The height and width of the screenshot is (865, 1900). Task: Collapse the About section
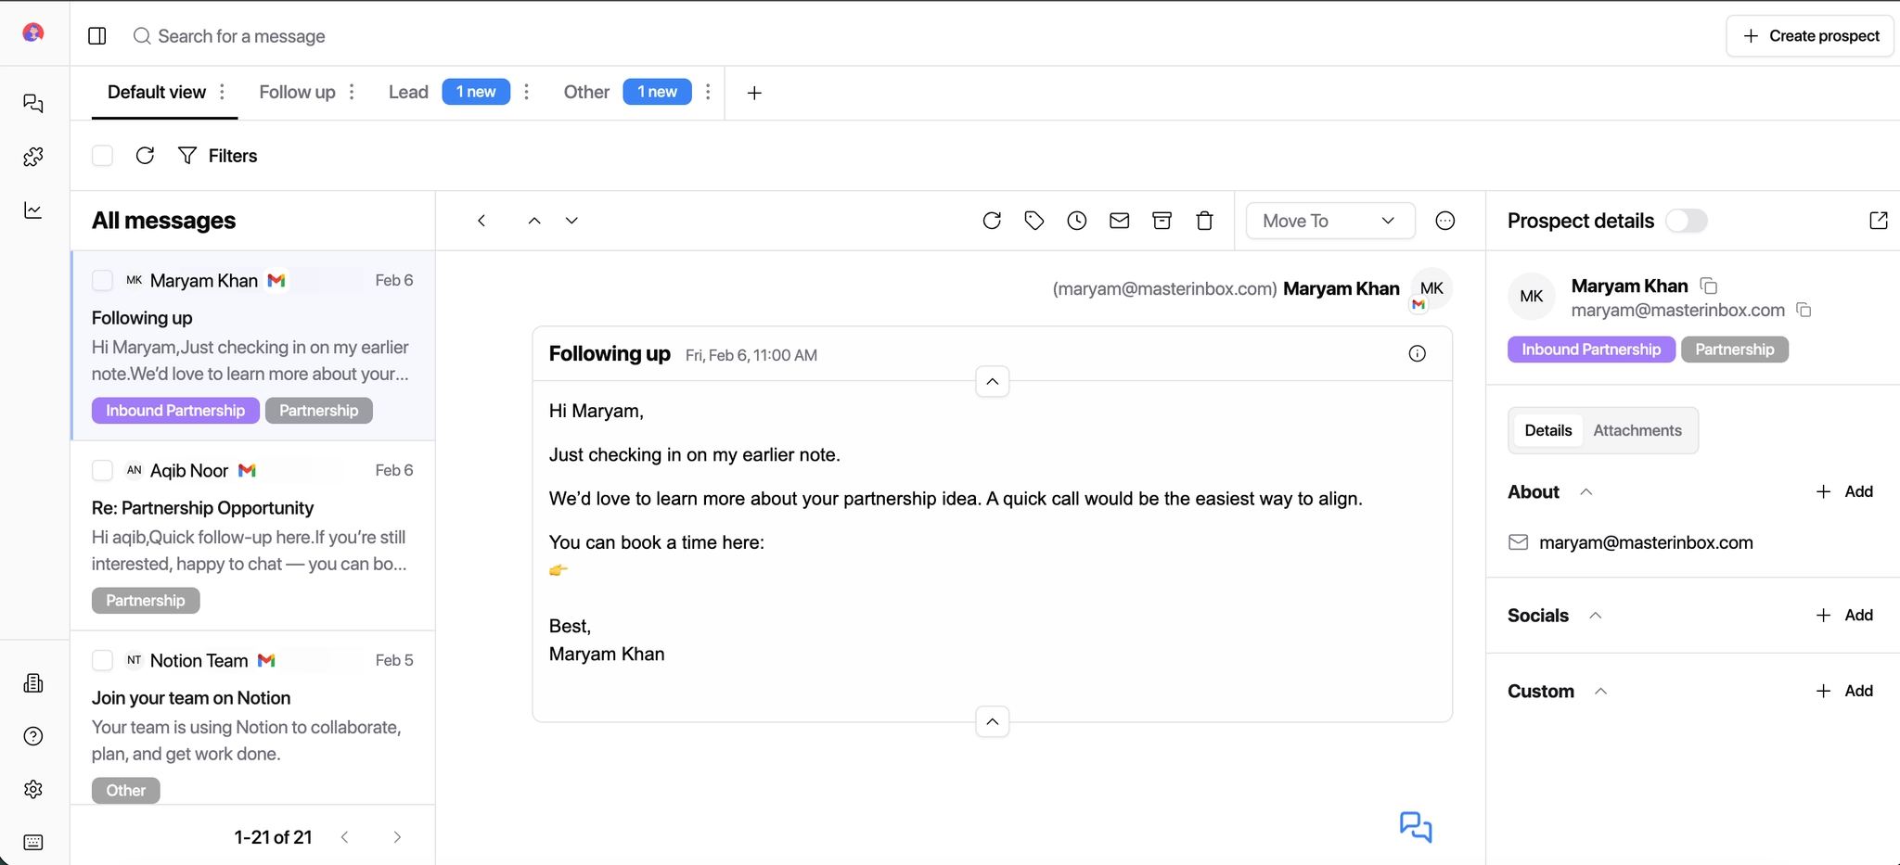pos(1586,491)
